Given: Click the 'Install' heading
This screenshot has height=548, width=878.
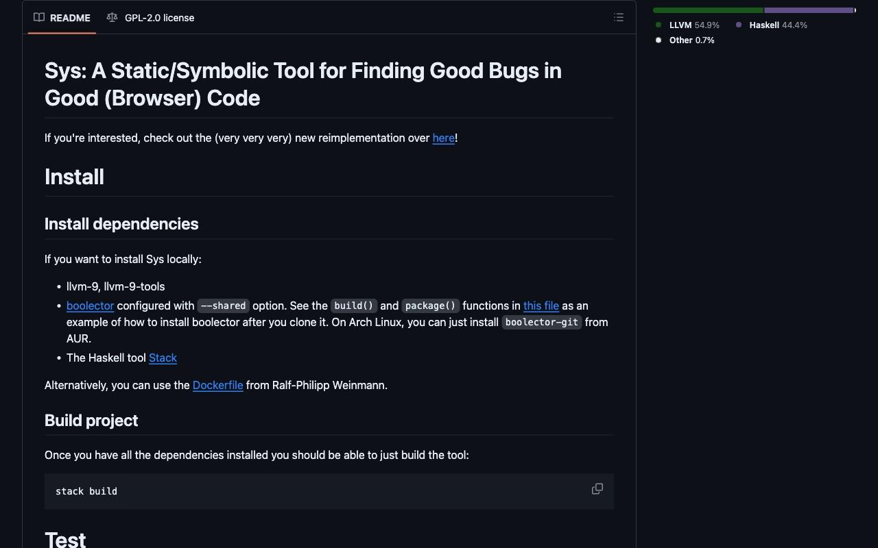Looking at the screenshot, I should 74,177.
